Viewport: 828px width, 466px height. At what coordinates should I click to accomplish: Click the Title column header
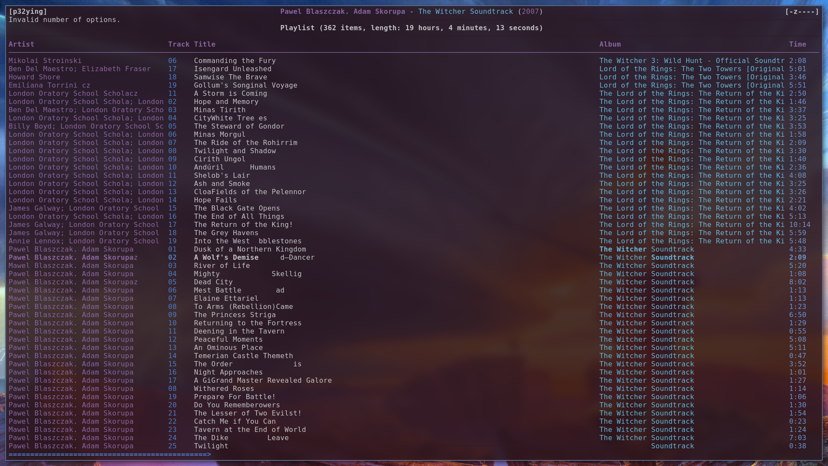pyautogui.click(x=204, y=44)
